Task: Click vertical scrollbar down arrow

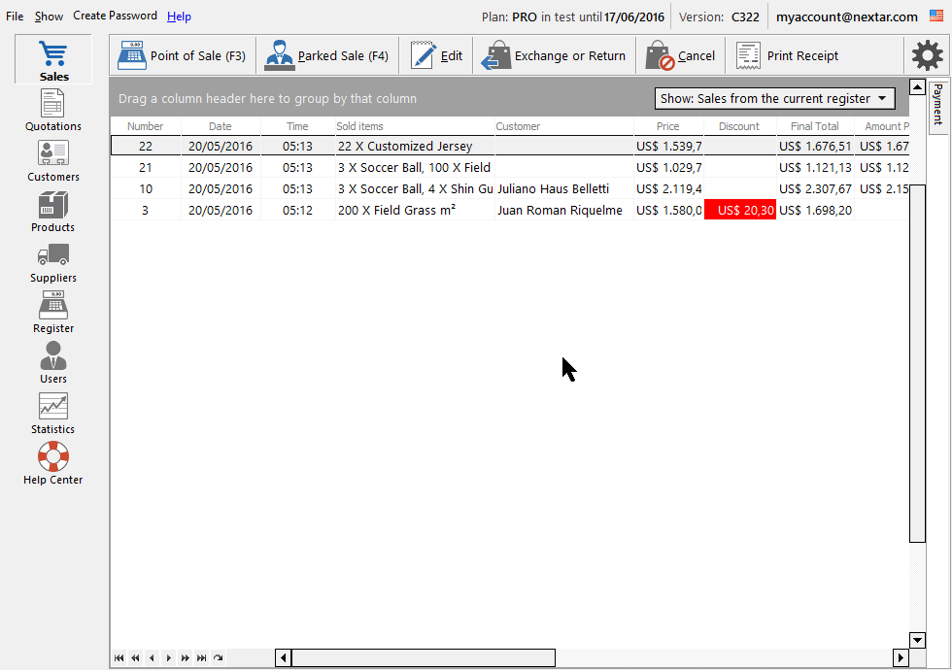Action: tap(917, 640)
